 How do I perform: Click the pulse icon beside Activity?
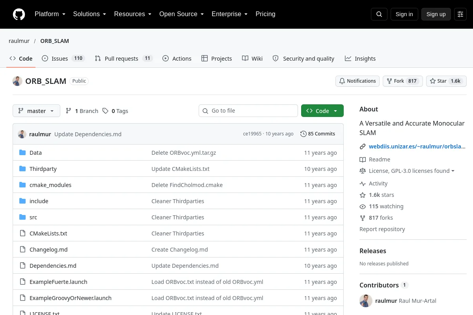(363, 183)
